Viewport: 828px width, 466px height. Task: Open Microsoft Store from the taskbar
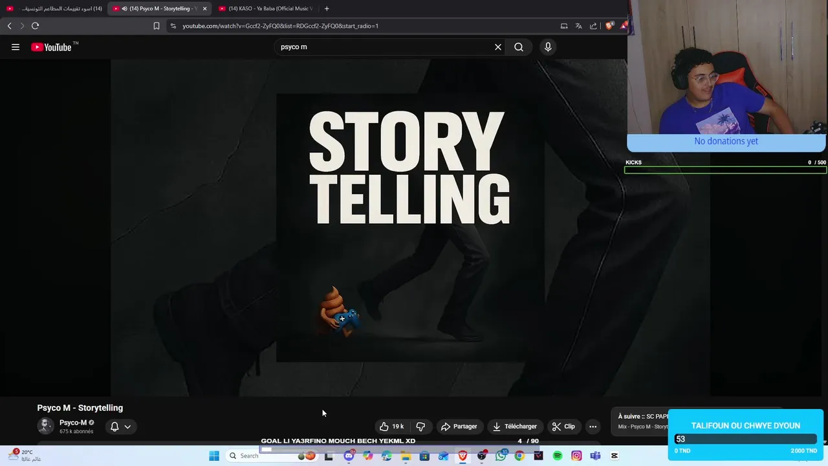pyautogui.click(x=424, y=456)
